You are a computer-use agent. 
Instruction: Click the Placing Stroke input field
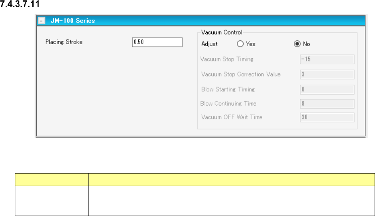(157, 42)
